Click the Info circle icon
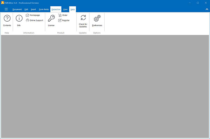The width and height of the screenshot is (210, 139). 19,18
